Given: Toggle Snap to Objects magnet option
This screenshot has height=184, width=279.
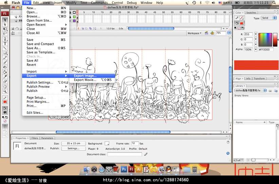Looking at the screenshot, I should 5,127.
